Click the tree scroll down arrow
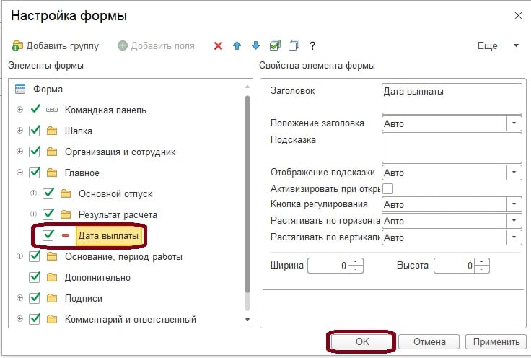531x358 pixels. (x=247, y=320)
